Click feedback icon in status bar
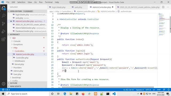Image resolution: width=171 pixels, height=96 pixels. 164,90
